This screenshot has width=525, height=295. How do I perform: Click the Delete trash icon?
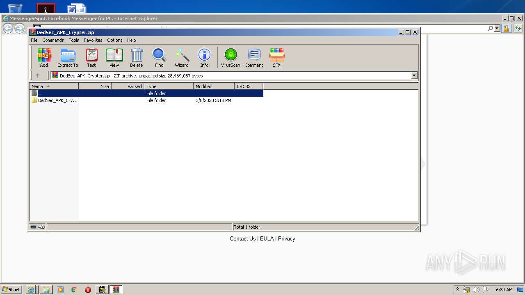137,57
